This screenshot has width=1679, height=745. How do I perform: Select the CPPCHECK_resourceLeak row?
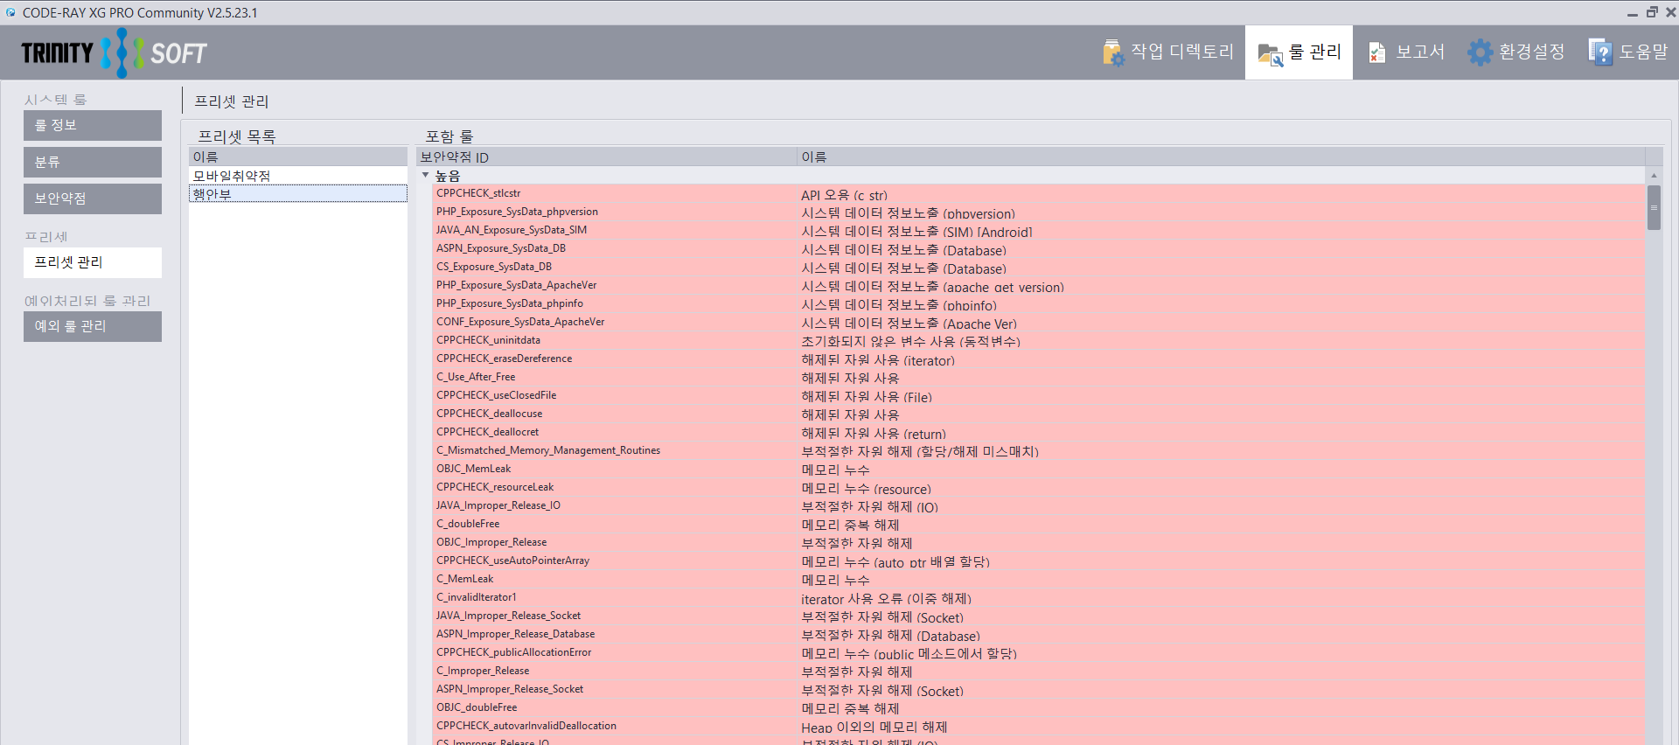pyautogui.click(x=1039, y=488)
